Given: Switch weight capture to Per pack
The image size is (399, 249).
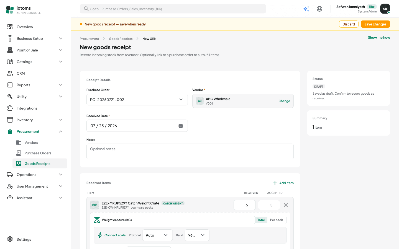Looking at the screenshot, I should 276,220.
